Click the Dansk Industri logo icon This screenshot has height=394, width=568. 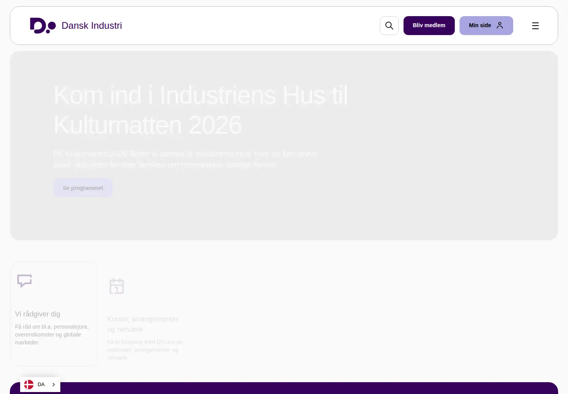43,26
